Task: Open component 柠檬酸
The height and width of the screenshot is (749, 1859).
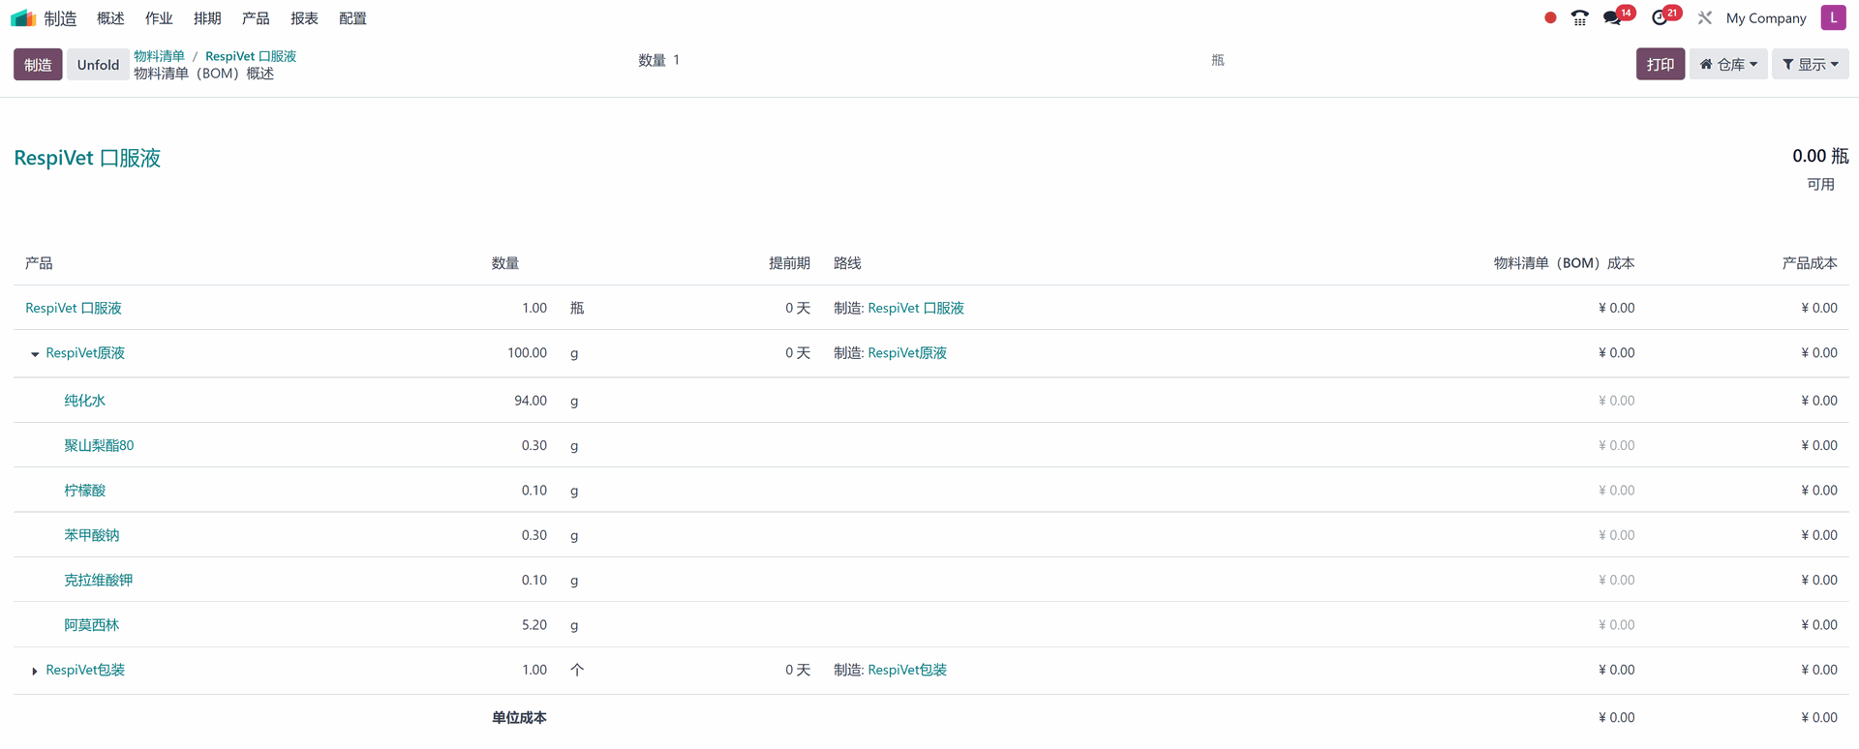Action: 84,491
